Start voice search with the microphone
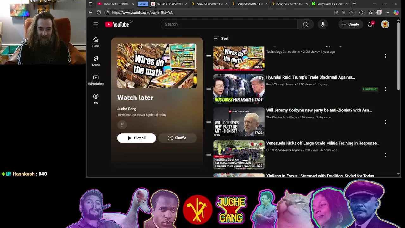This screenshot has height=228, width=405. 323,24
